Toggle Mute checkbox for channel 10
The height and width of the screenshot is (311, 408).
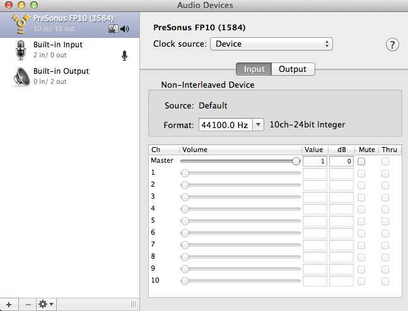coord(361,281)
